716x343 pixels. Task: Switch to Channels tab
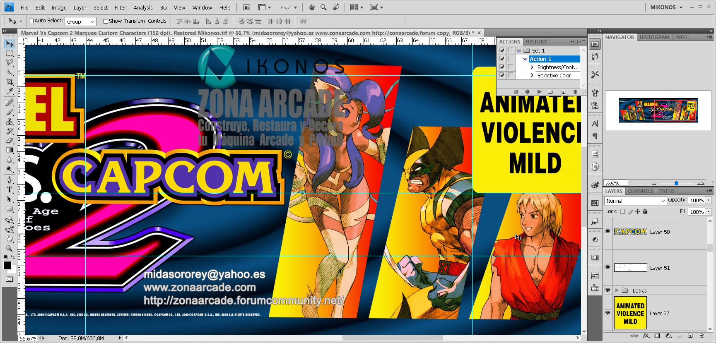pos(640,191)
